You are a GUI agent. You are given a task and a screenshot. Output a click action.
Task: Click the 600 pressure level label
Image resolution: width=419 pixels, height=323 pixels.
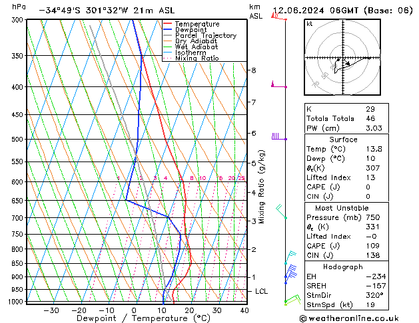point(19,182)
